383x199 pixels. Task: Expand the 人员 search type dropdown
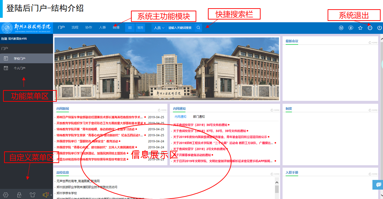pos(159,28)
